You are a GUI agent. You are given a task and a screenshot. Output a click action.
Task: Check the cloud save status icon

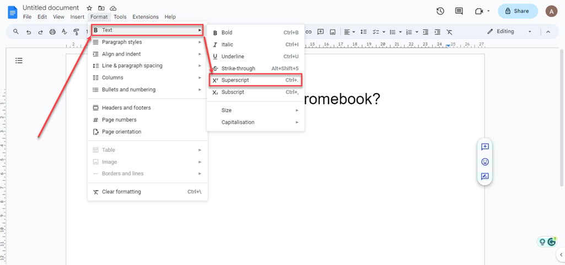[113, 8]
